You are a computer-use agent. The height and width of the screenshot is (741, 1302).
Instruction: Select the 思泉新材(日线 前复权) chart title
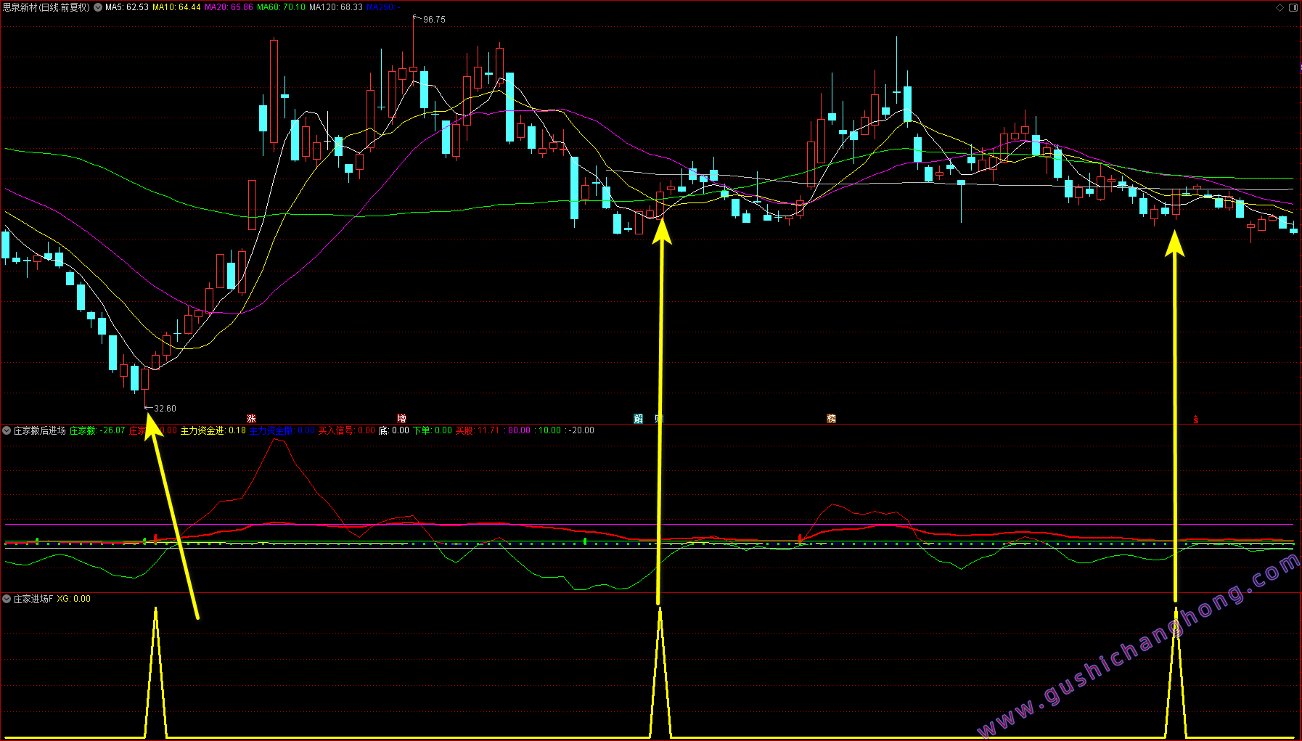coord(46,7)
